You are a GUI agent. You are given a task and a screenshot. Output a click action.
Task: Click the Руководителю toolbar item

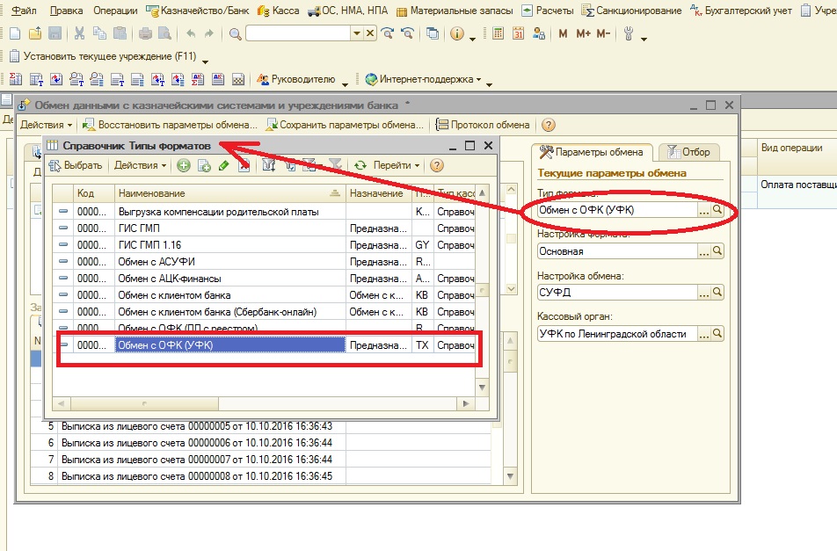[296, 79]
